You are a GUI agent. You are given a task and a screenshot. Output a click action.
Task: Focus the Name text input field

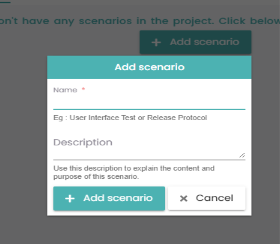pos(149,101)
